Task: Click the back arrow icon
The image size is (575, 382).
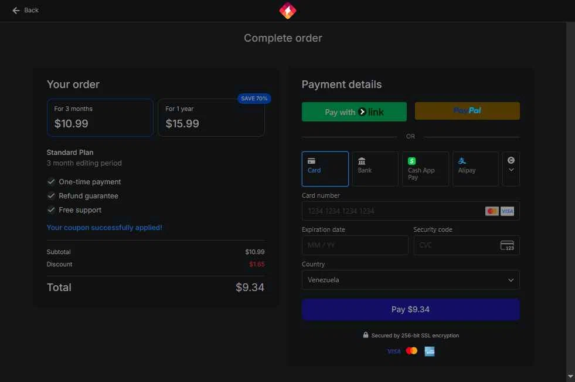Action: 16,11
